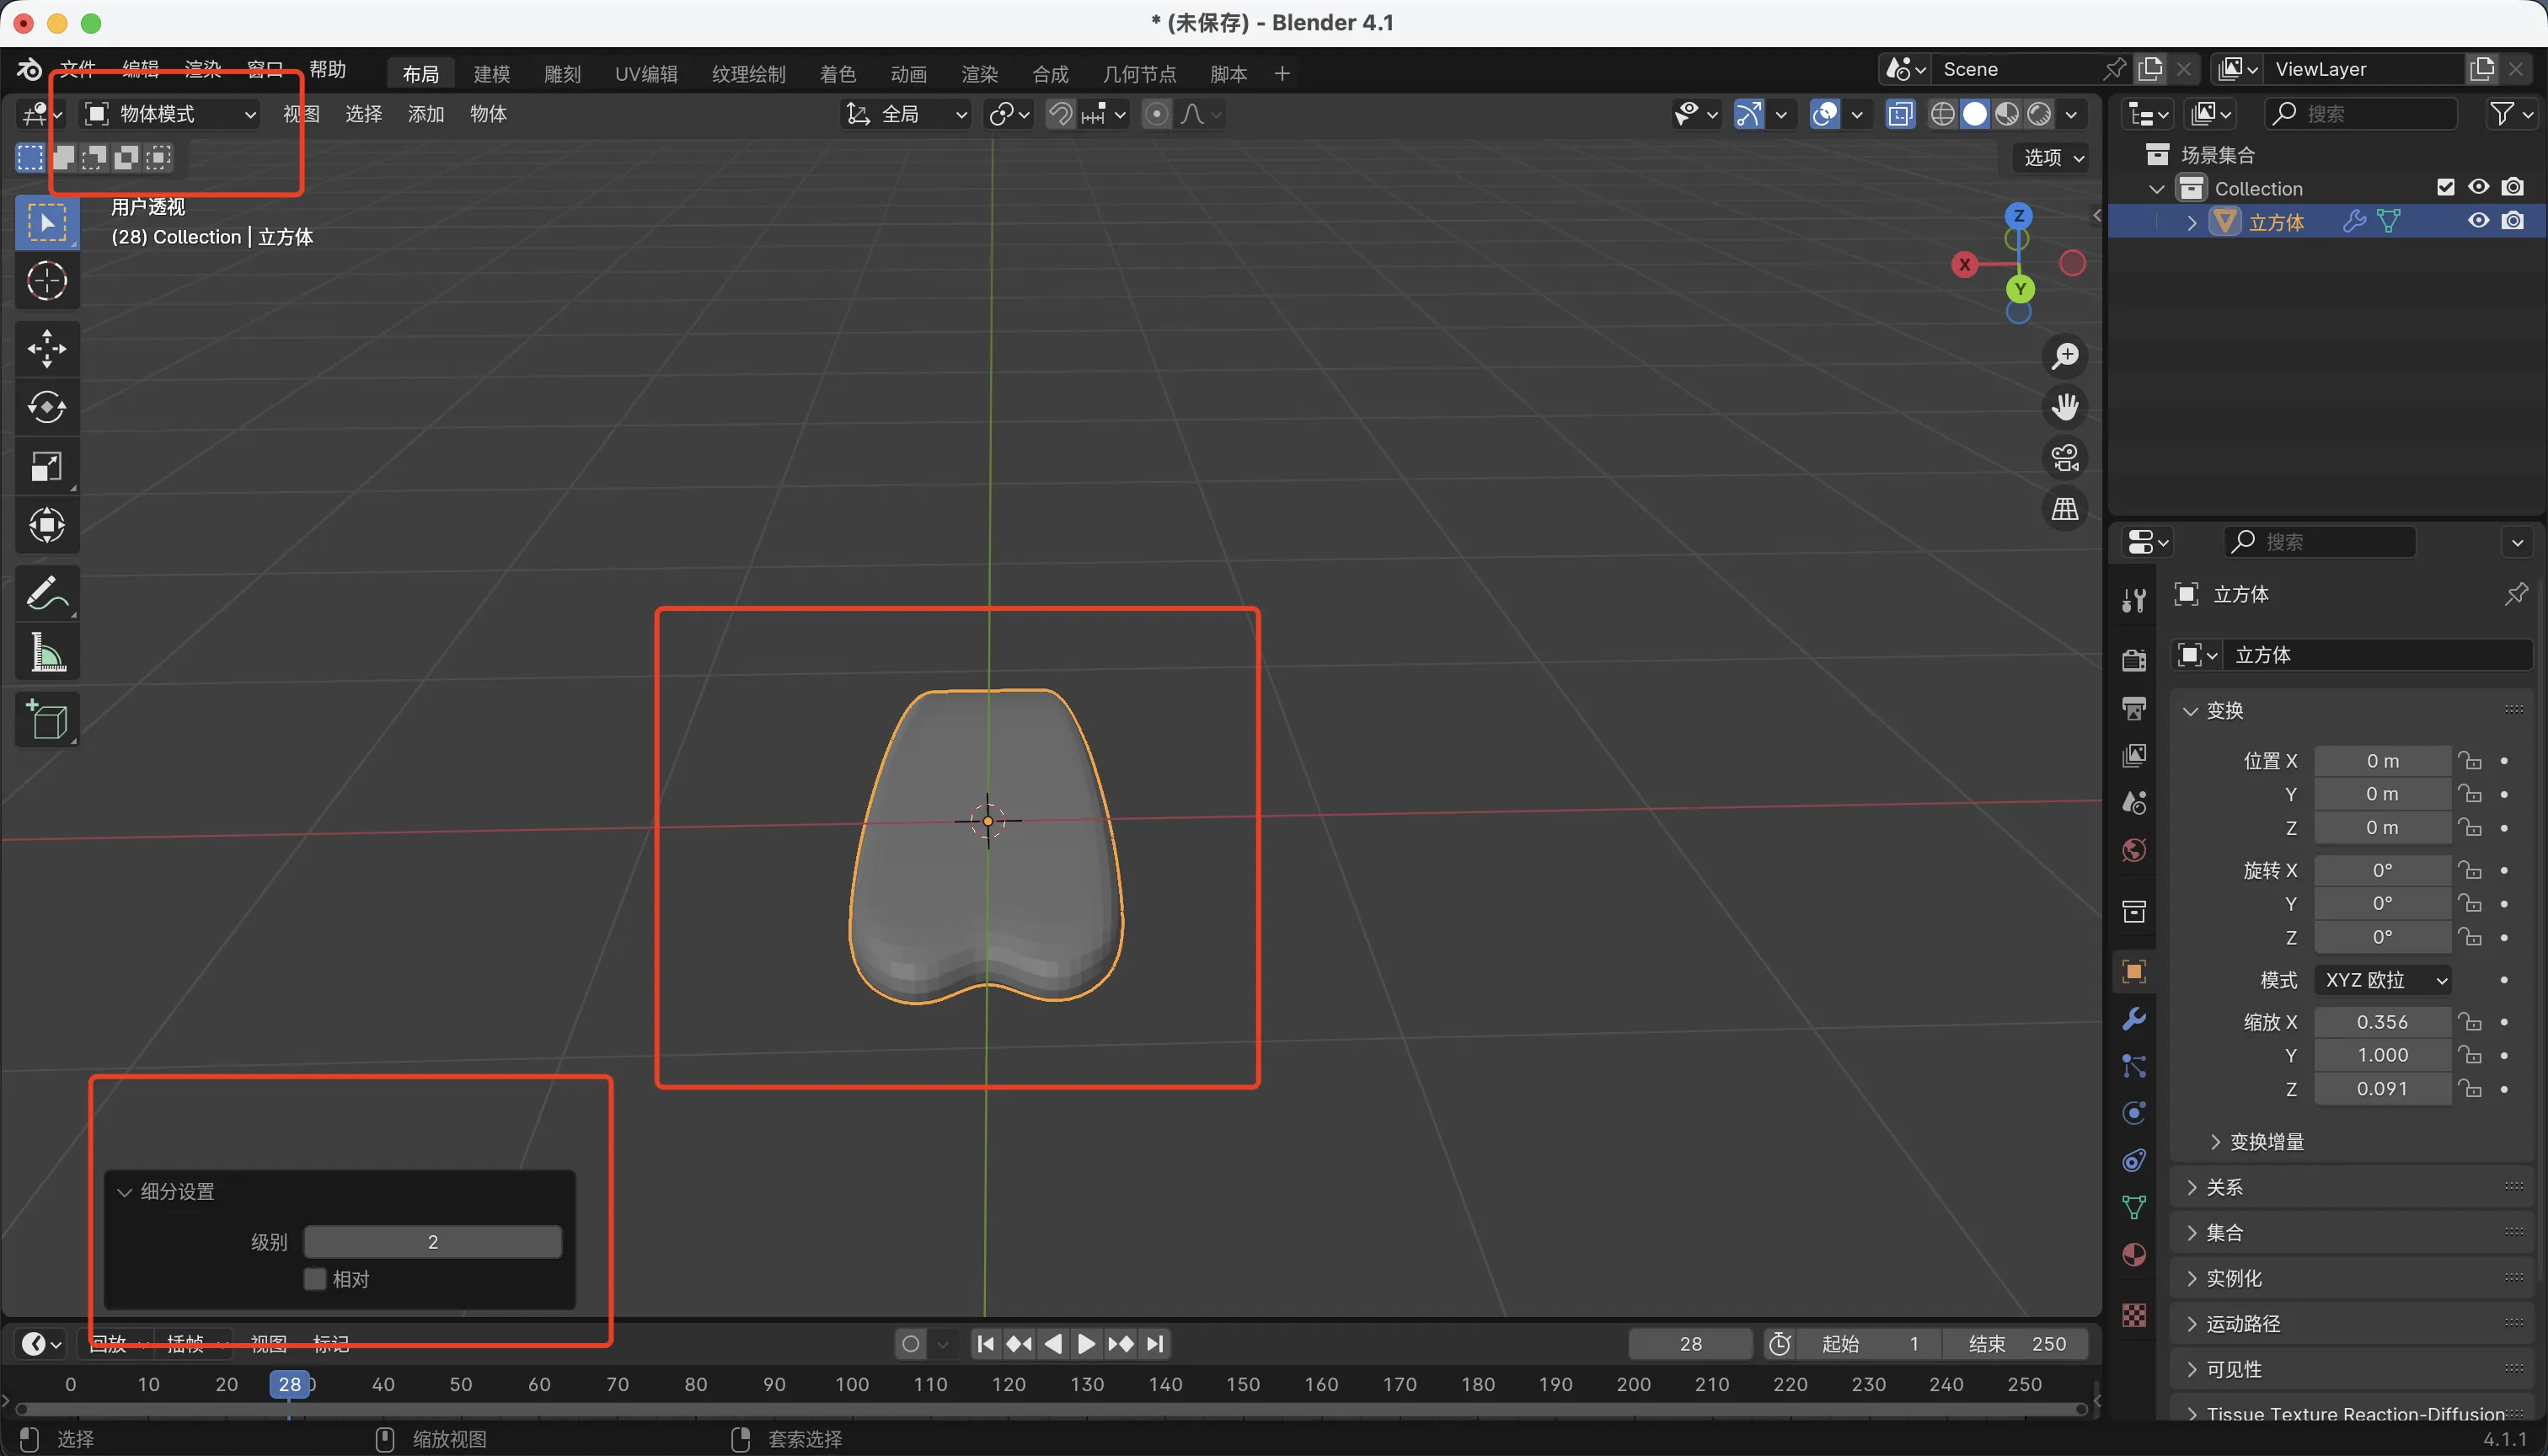Enable the 相对 checkbox
Image resolution: width=2548 pixels, height=1456 pixels.
315,1279
